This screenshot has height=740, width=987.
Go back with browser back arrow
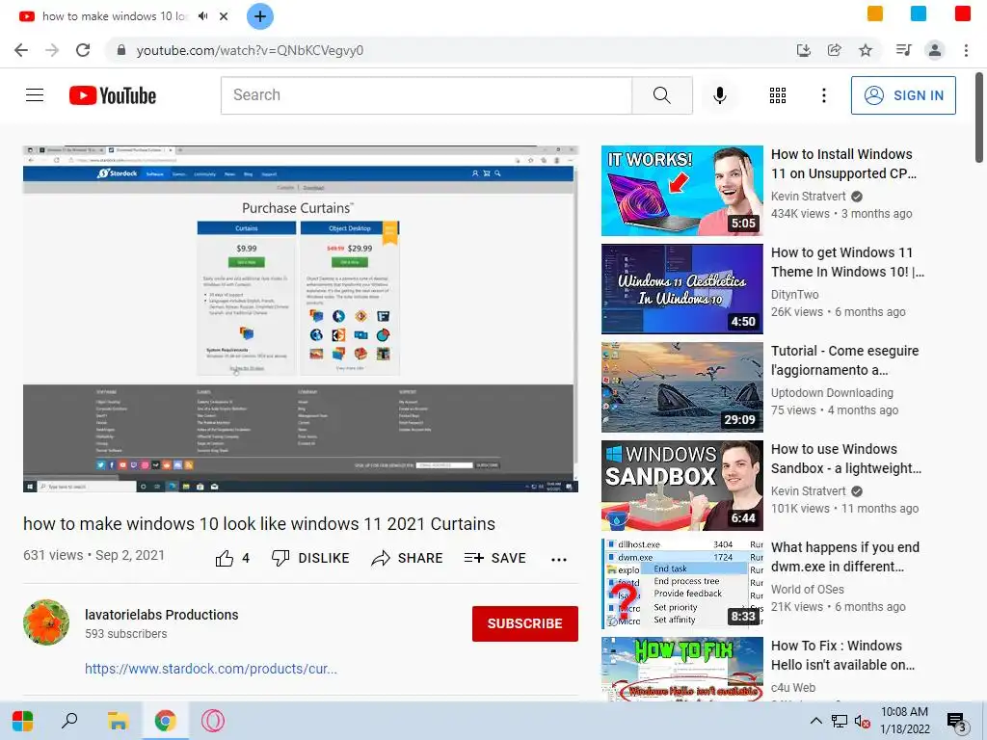point(21,50)
